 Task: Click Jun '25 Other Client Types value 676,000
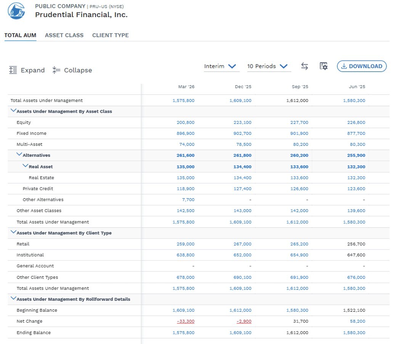click(356, 277)
